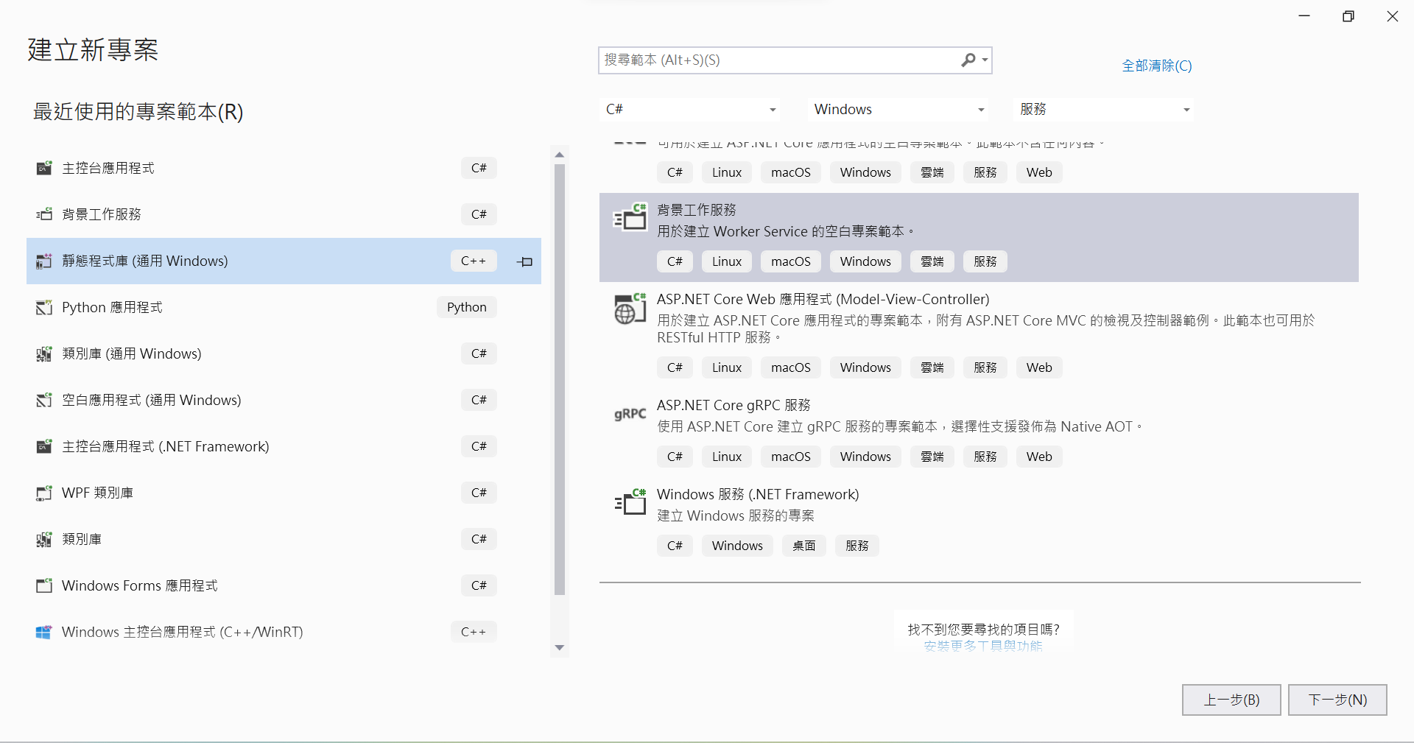Select ASP.NET Core gRPC 服務 template
The height and width of the screenshot is (743, 1414).
pyautogui.click(x=979, y=432)
